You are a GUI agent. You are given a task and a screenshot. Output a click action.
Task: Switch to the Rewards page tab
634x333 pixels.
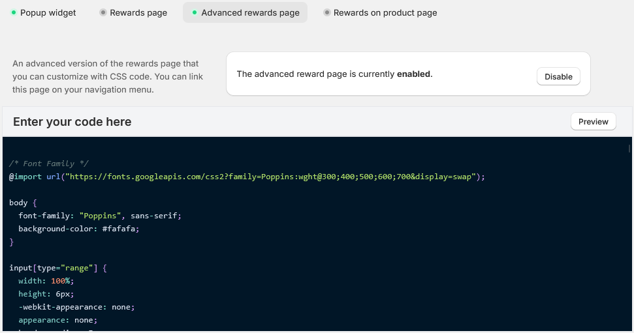(x=138, y=12)
